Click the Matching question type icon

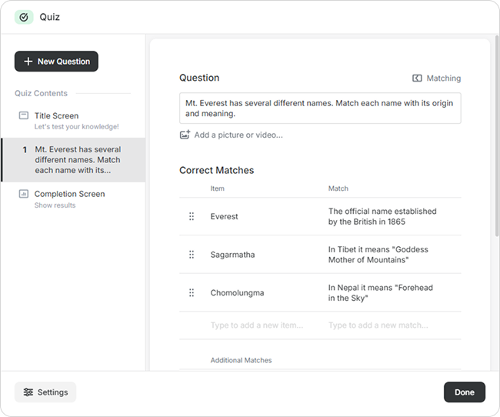(417, 78)
